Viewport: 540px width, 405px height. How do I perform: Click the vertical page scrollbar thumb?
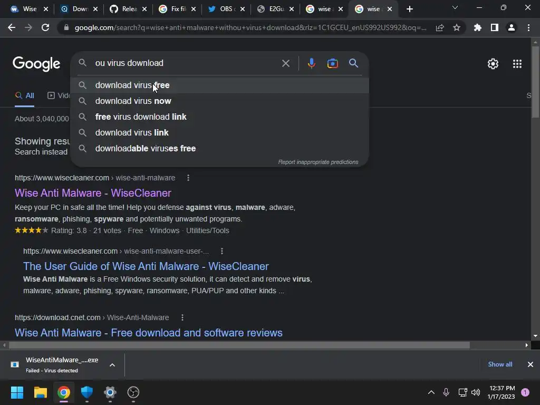point(535,83)
